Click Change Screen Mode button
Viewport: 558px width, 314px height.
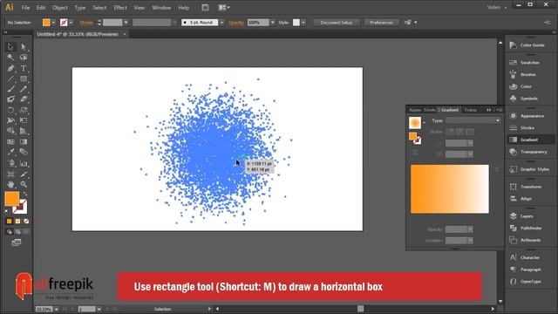click(x=17, y=242)
